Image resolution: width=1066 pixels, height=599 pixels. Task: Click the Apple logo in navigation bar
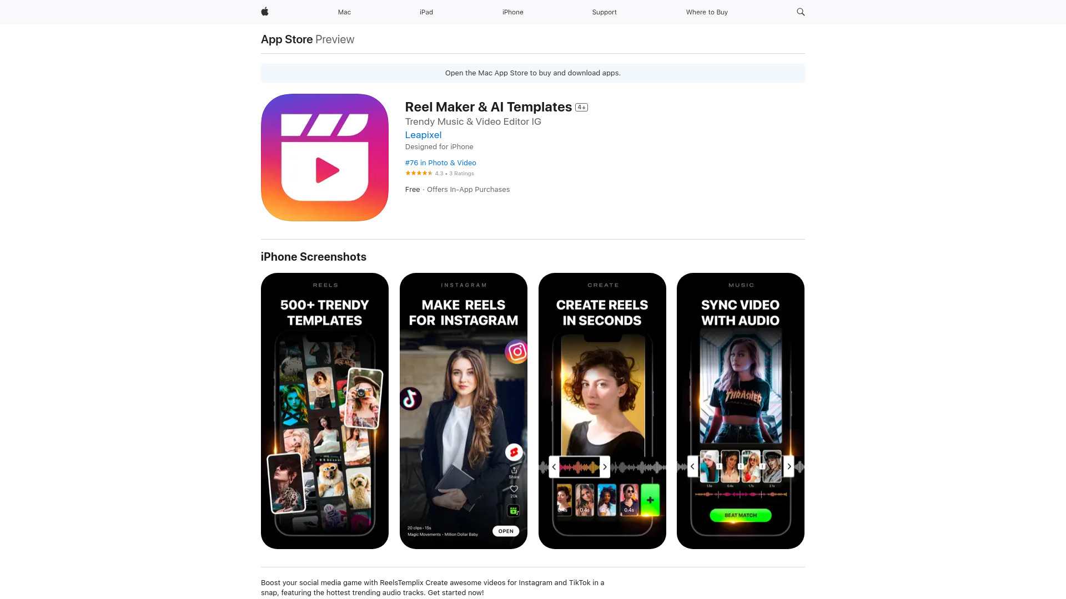click(264, 12)
